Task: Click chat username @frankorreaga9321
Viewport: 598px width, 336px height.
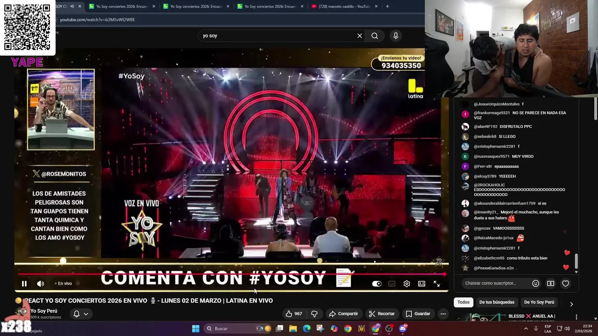Action: [492, 113]
